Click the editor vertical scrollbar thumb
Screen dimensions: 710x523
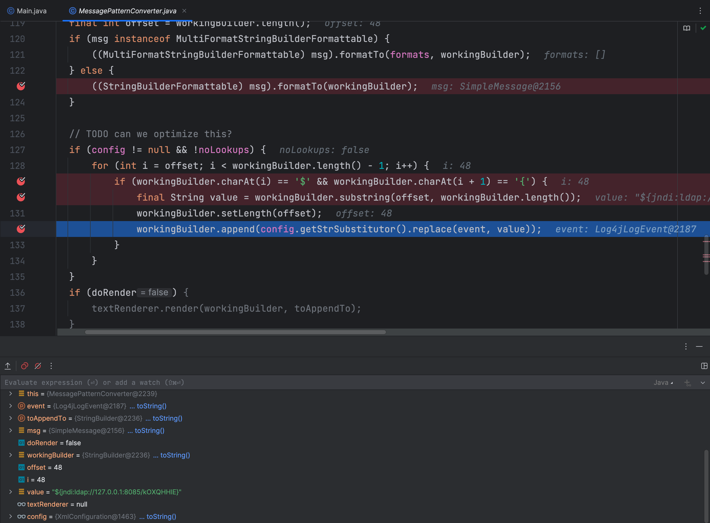click(x=706, y=255)
